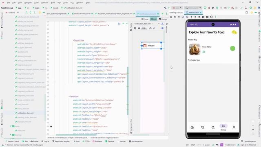261x147 pixels.
Task: Rotate emulator left
Action: [183, 17]
